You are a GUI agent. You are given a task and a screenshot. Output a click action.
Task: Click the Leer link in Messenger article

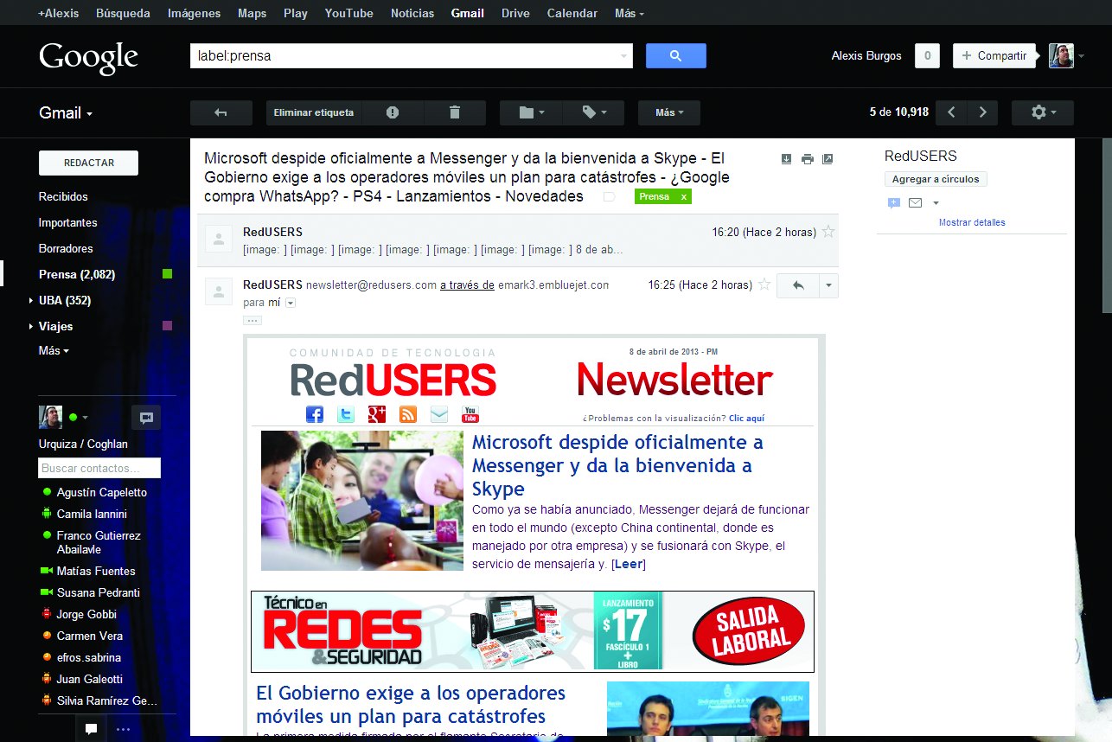[x=628, y=565]
